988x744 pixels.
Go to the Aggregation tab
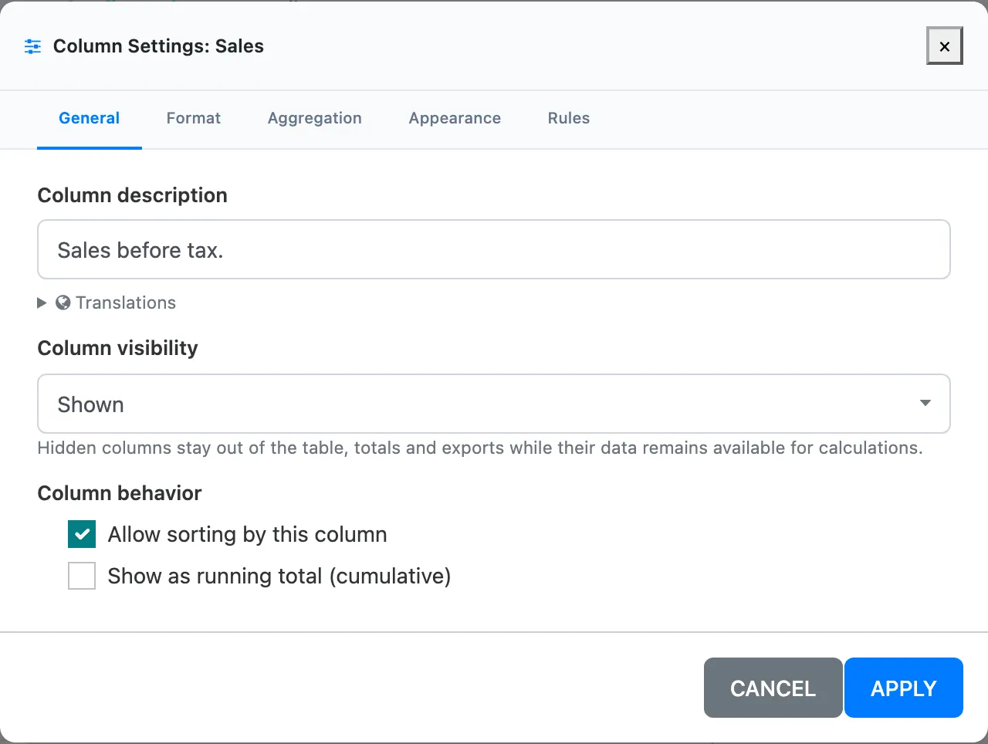click(x=315, y=118)
